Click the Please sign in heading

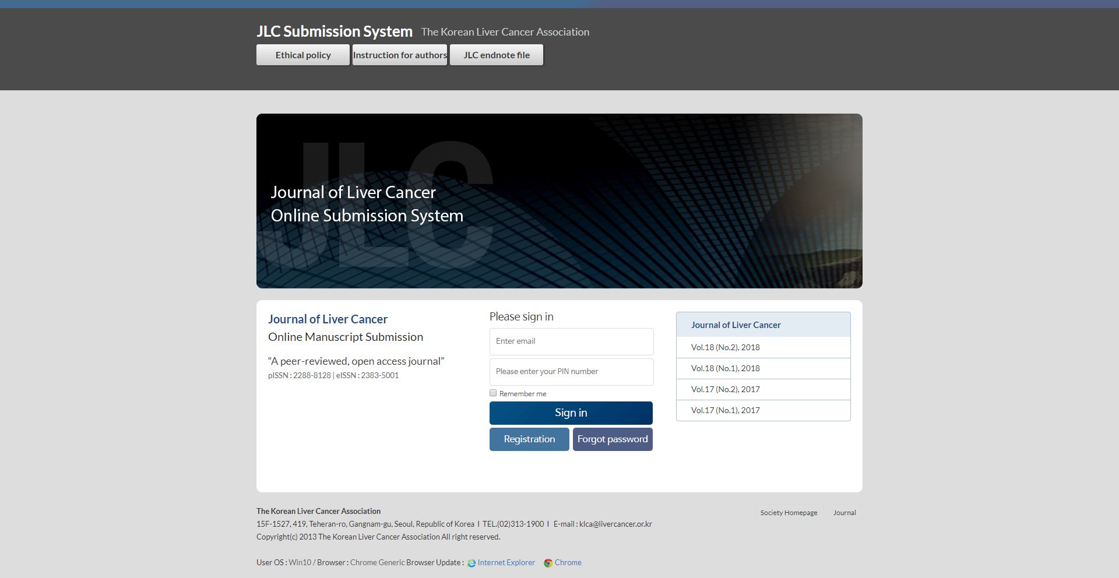click(522, 316)
